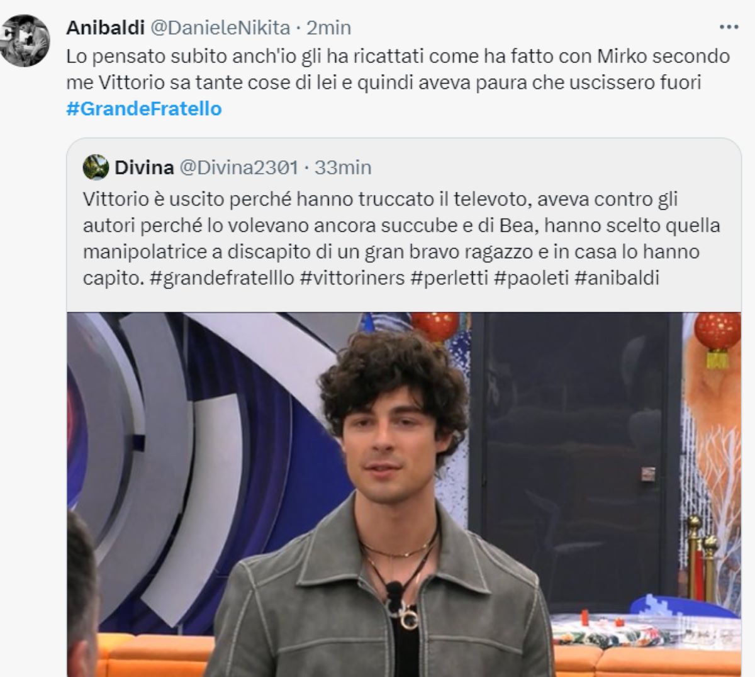
Task: Open the #GrandeFratello hashtag link
Action: click(x=144, y=109)
